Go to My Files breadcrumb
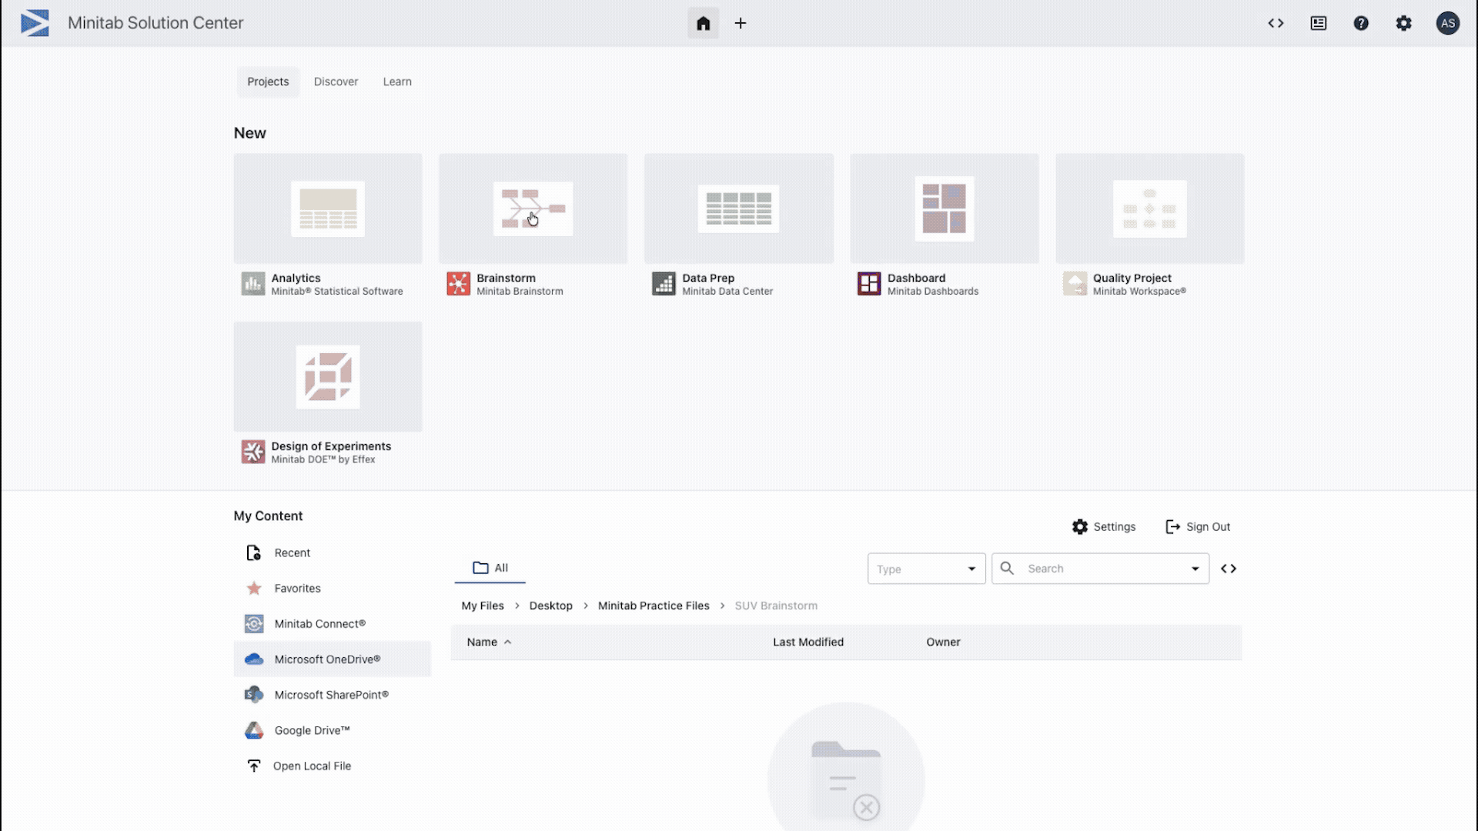 coord(483,606)
